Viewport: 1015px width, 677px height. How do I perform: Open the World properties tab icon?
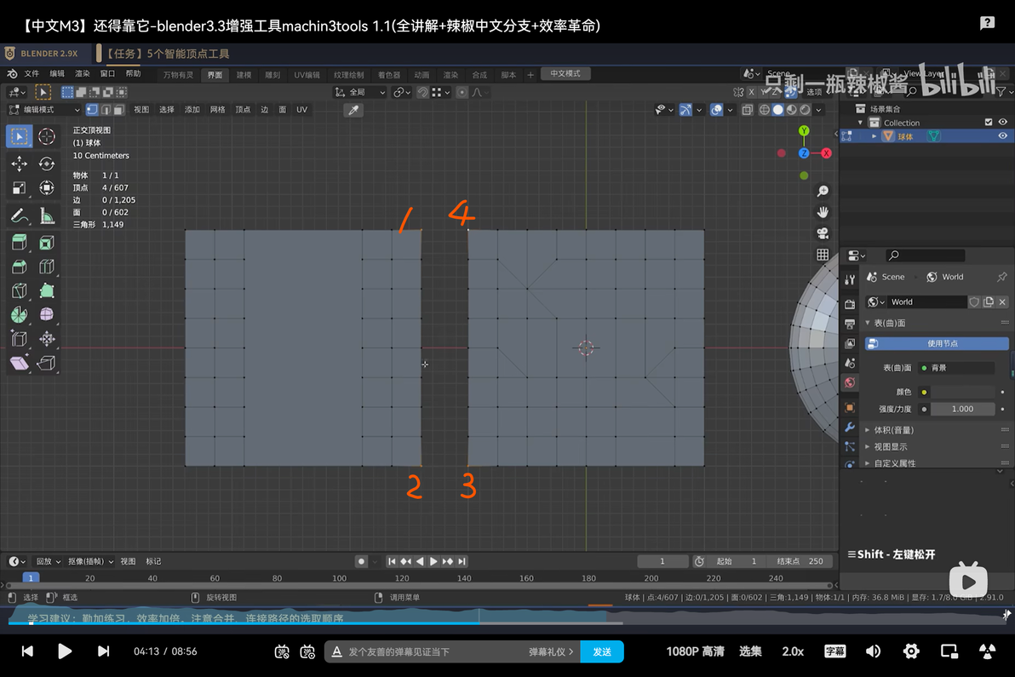pyautogui.click(x=850, y=382)
